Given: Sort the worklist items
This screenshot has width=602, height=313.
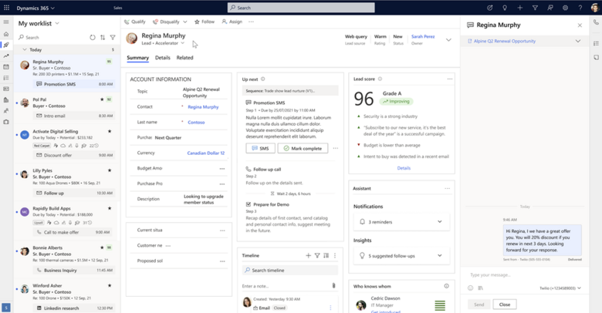Looking at the screenshot, I should pyautogui.click(x=103, y=37).
